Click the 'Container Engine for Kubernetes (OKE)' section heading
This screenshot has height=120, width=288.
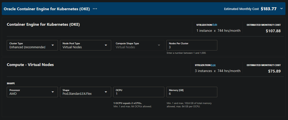pos(43,24)
